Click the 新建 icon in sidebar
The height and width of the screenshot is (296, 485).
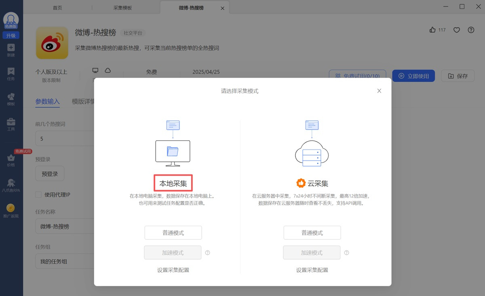[11, 49]
